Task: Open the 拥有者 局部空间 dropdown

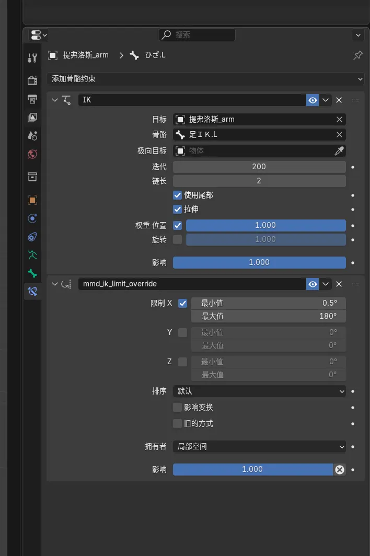Action: [x=259, y=446]
